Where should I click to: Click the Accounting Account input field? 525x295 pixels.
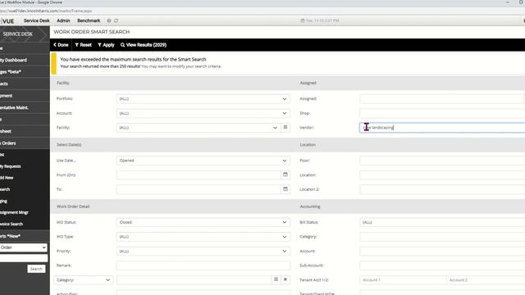442,251
